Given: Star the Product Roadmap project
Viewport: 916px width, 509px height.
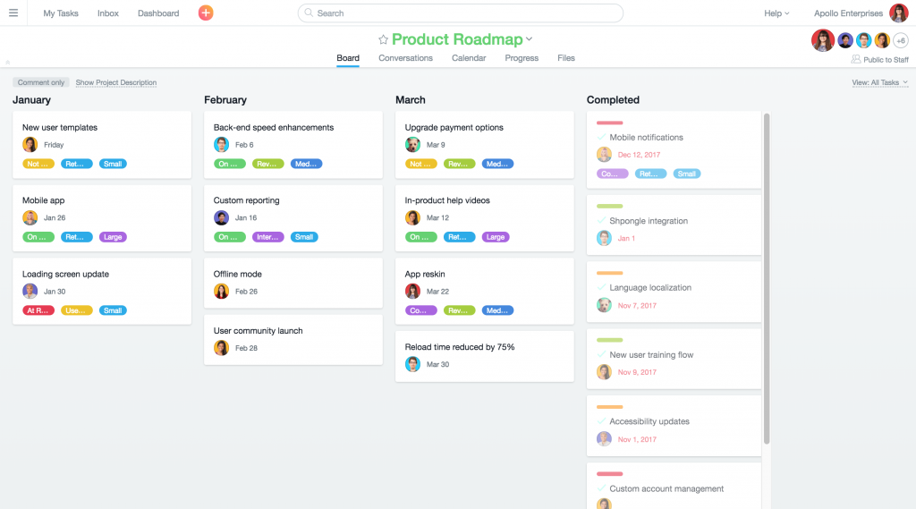Looking at the screenshot, I should click(383, 39).
